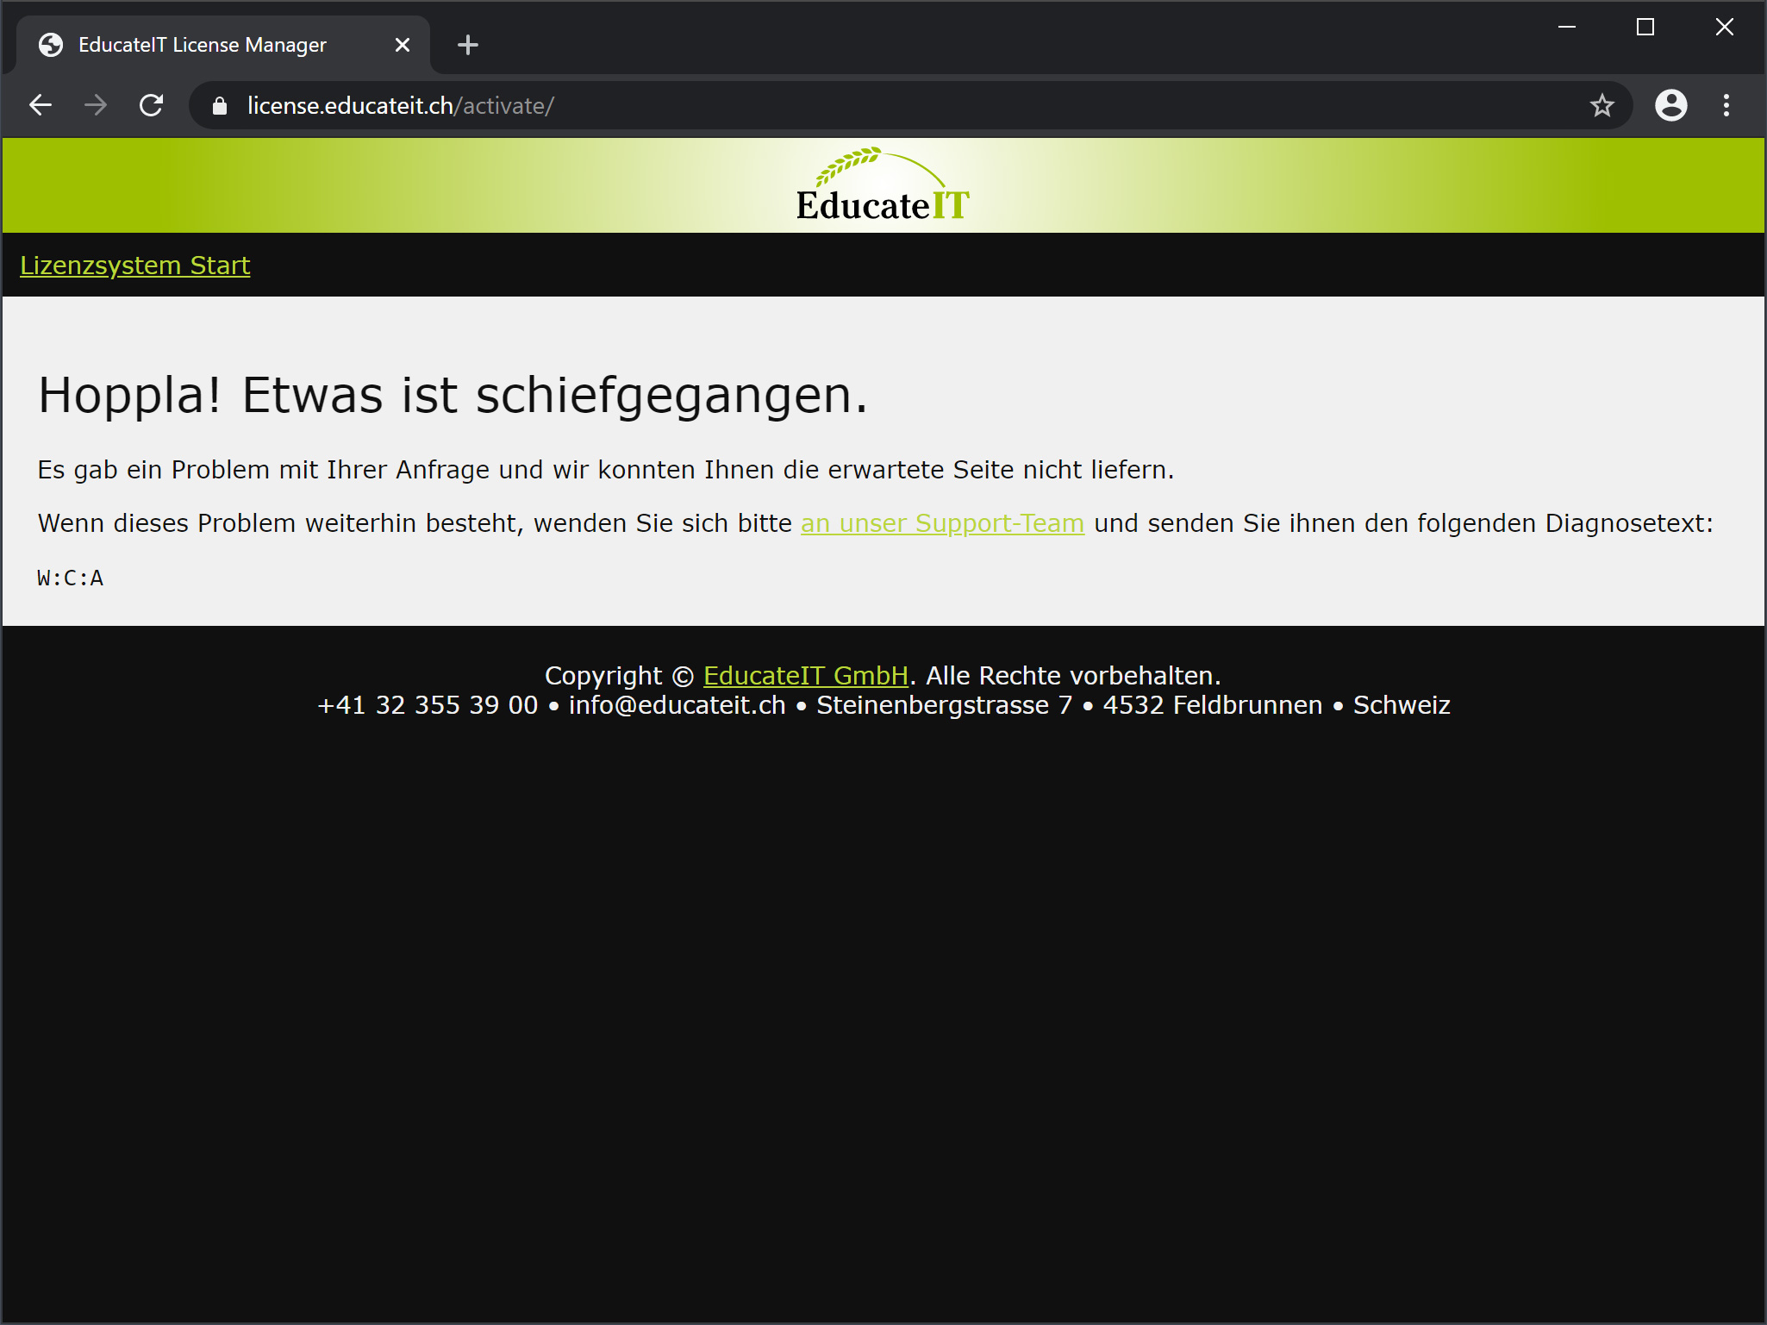Open the Chrome three-dot menu
Viewport: 1767px width, 1325px height.
tap(1726, 105)
